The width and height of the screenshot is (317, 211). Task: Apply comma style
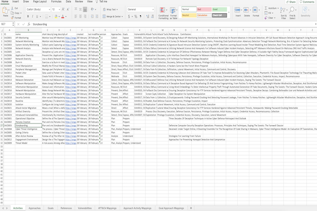(x=141, y=16)
